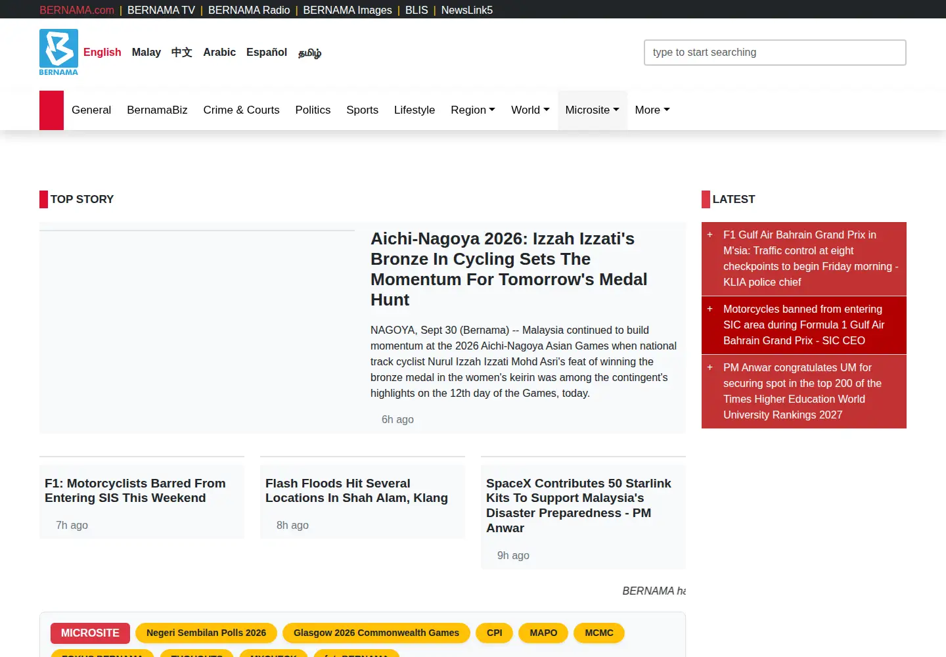Open the BERNAMA Images link
Screen dimensions: 946x657
(348, 10)
